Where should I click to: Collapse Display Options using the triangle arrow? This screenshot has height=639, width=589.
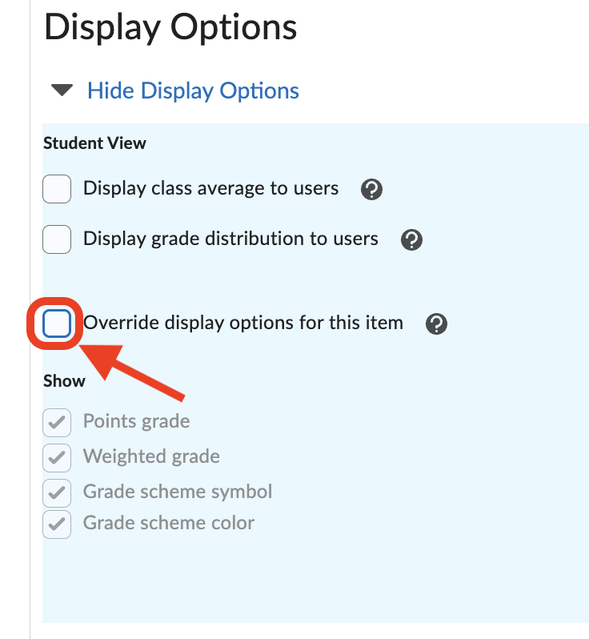(x=62, y=90)
